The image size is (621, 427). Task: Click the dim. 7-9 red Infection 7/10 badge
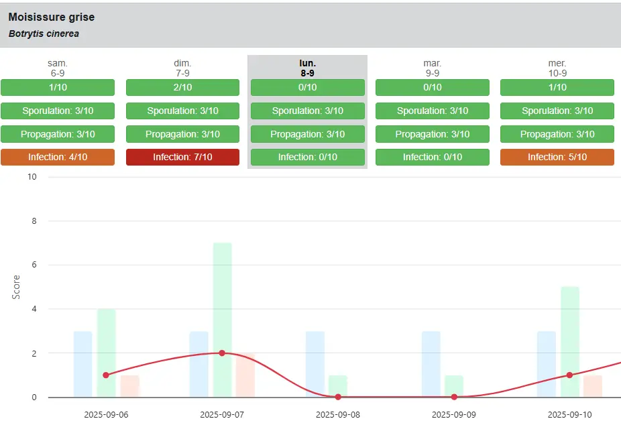click(x=182, y=158)
